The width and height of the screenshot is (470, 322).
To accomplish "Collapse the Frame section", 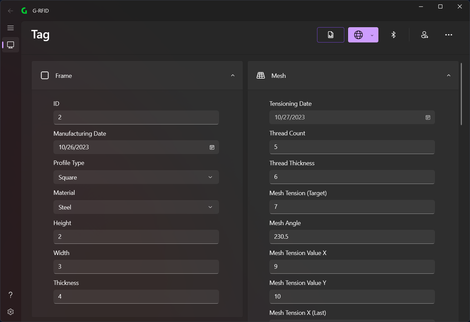I will click(x=233, y=75).
